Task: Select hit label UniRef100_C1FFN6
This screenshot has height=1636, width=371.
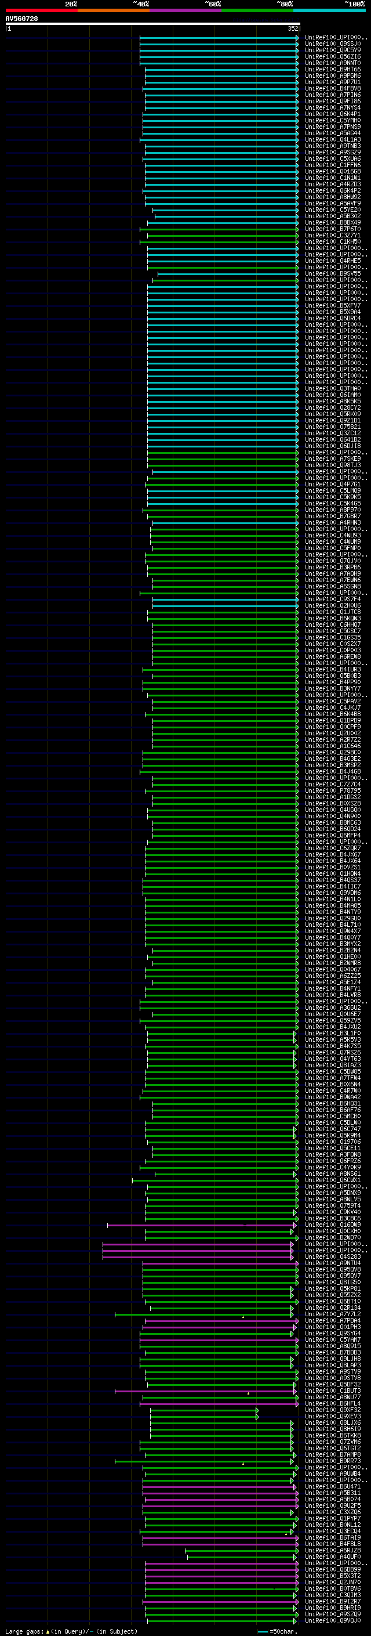Action: click(x=333, y=165)
